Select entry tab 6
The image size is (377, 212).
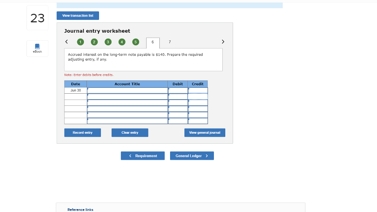pyautogui.click(x=153, y=43)
